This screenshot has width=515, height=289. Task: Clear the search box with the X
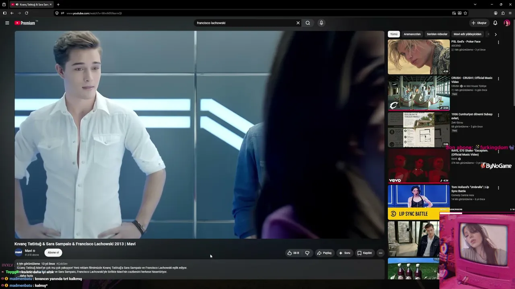pyautogui.click(x=298, y=23)
